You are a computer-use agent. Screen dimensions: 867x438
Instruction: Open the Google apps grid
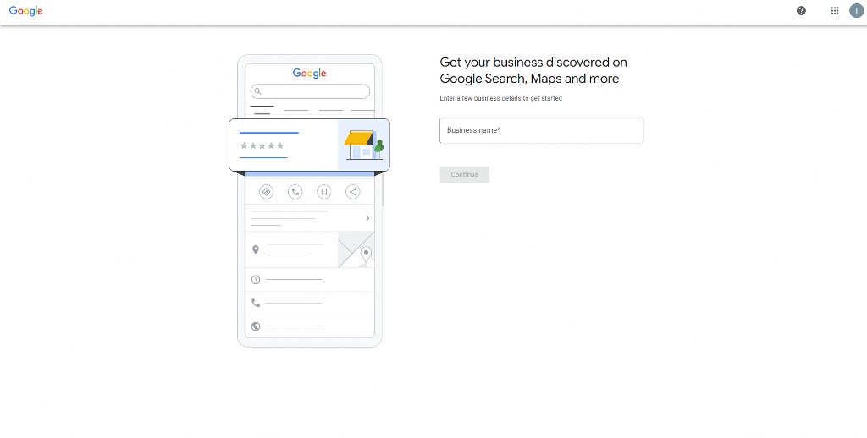point(835,10)
